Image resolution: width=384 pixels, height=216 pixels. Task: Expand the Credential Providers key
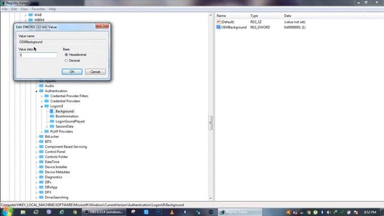[41, 101]
